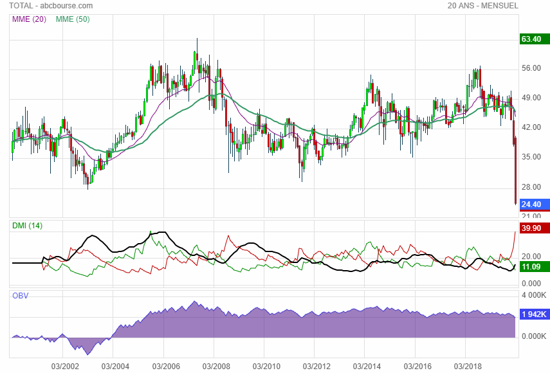
Task: Click the '20 ANS - MENSUEL' period label
Action: tap(482, 6)
